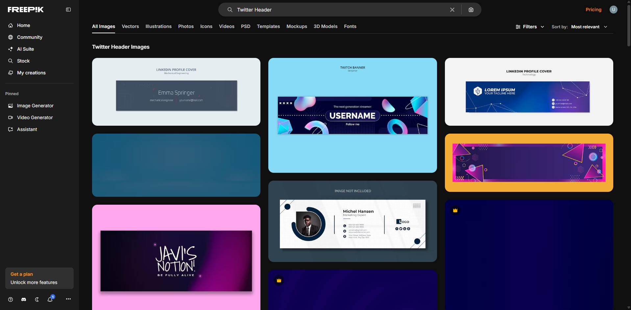Toggle dark mode with the moon icon

(x=36, y=299)
